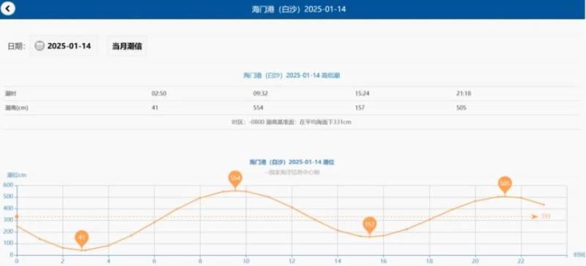Open the 2025-01-14 date picker field
The width and height of the screenshot is (586, 266).
tap(64, 46)
